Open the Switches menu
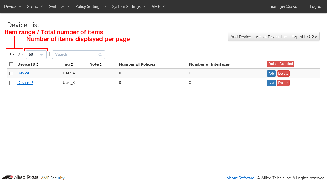The height and width of the screenshot is (181, 327). (59, 6)
